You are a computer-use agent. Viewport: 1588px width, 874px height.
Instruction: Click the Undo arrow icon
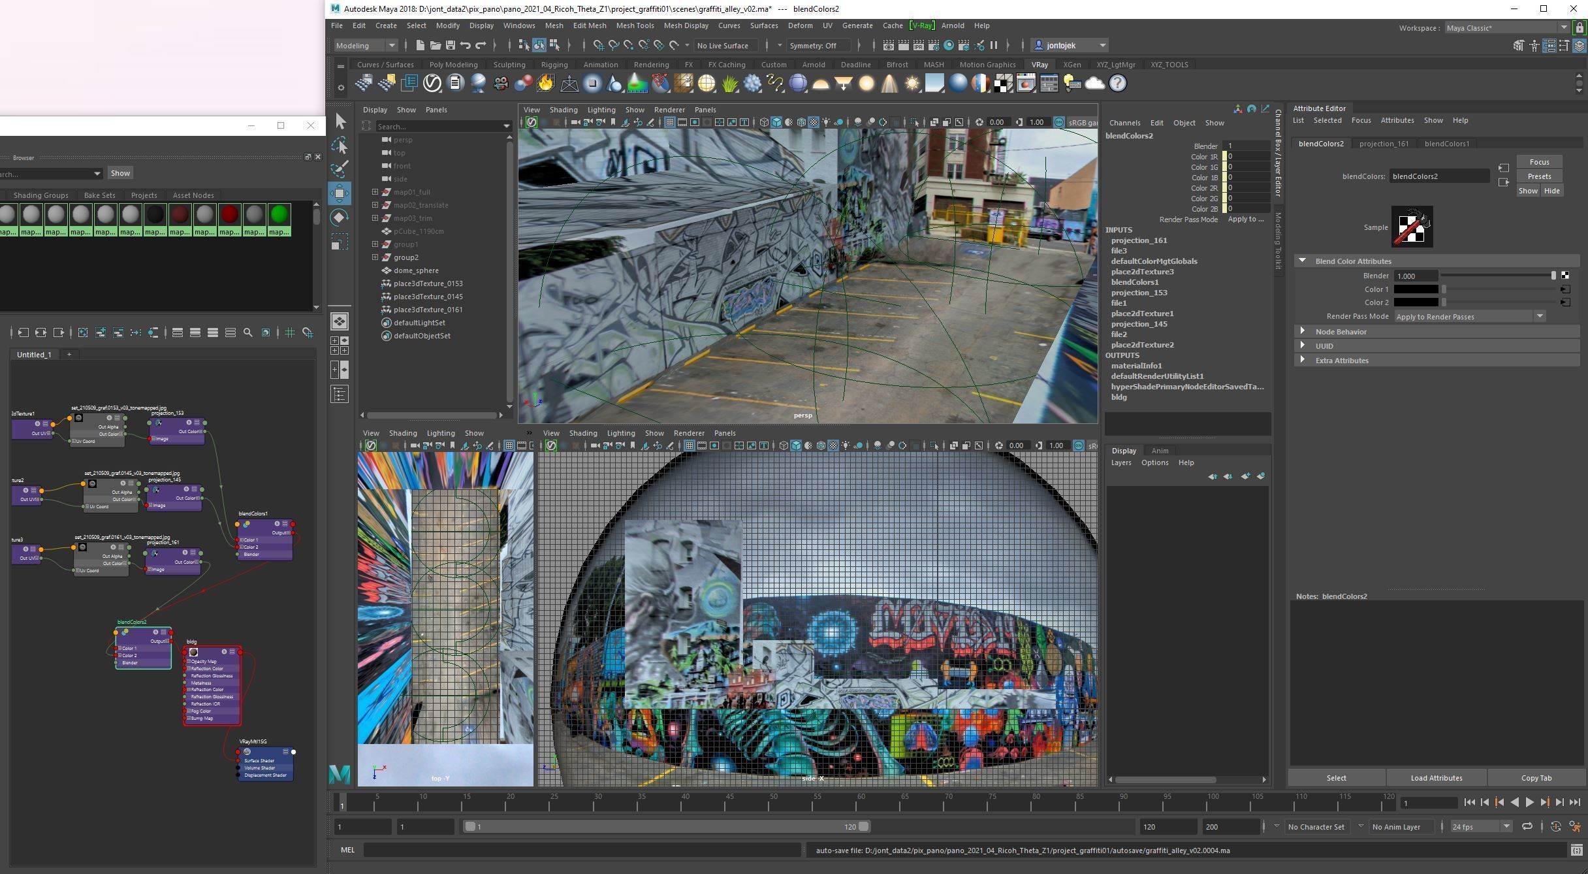click(x=466, y=45)
